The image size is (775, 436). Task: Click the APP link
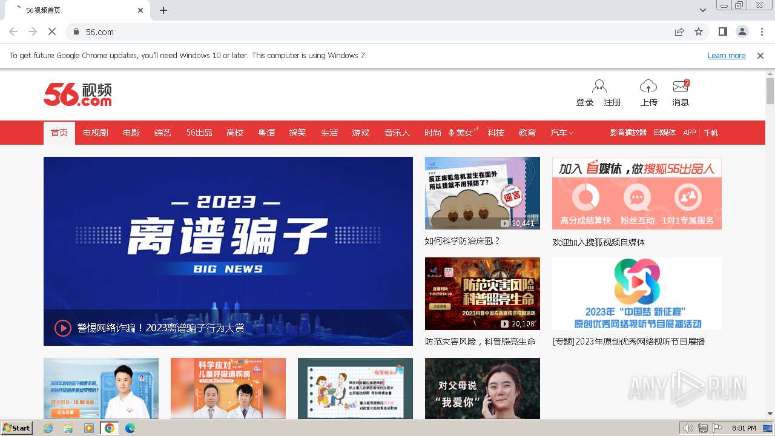(x=690, y=133)
